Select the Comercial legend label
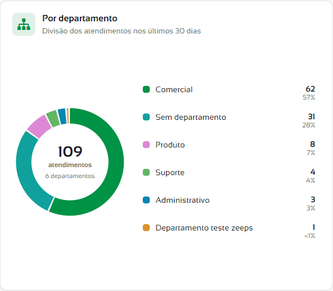The image size is (333, 291). [174, 89]
